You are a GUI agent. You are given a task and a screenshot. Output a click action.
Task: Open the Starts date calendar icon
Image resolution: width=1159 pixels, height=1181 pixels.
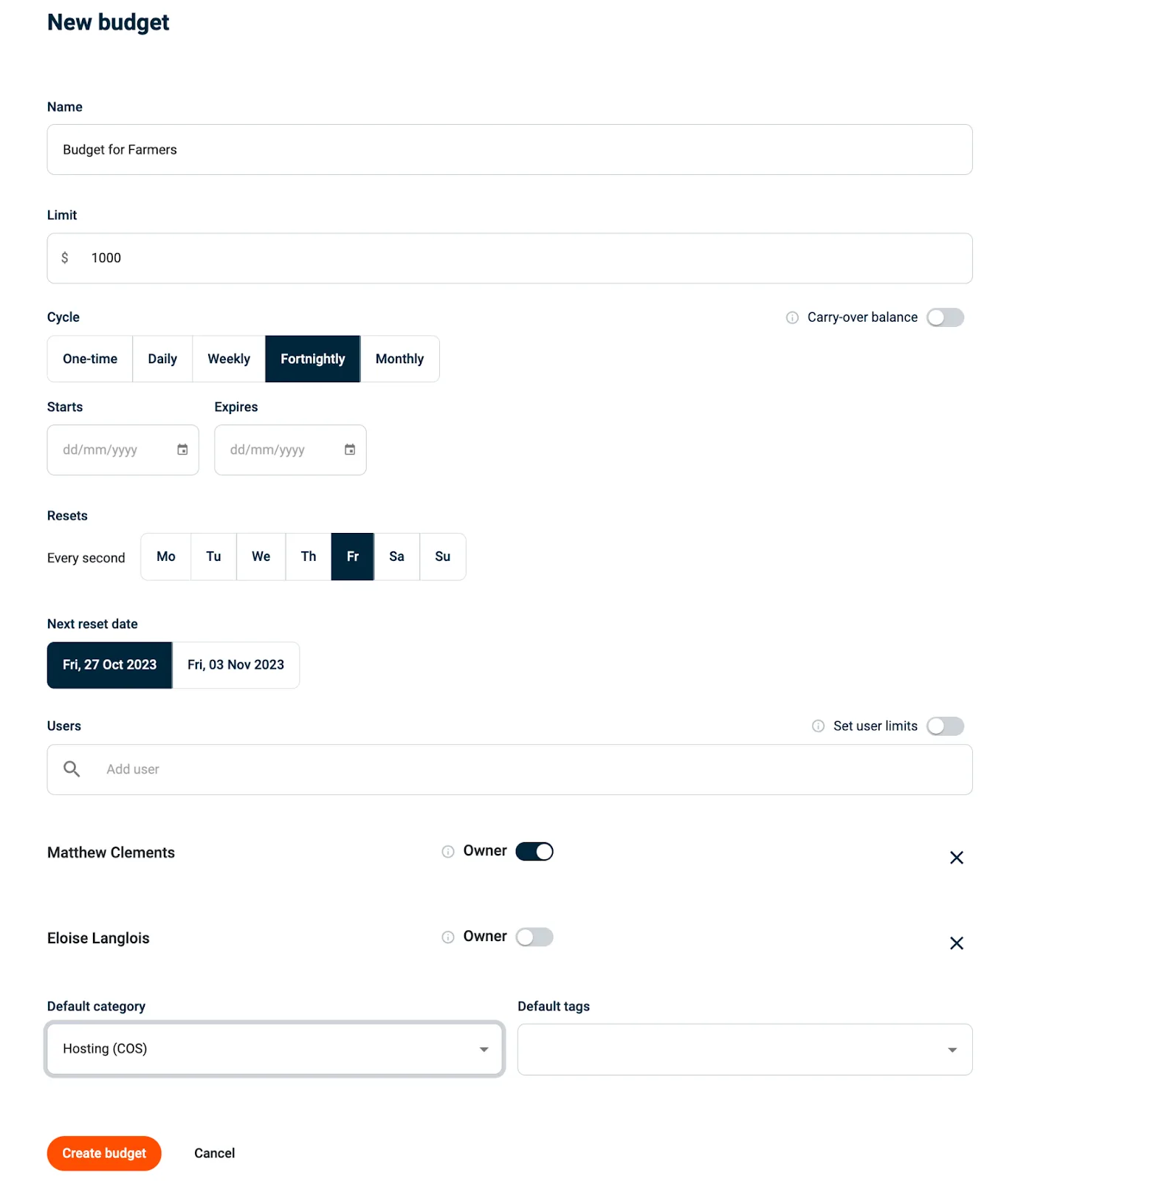click(x=182, y=450)
